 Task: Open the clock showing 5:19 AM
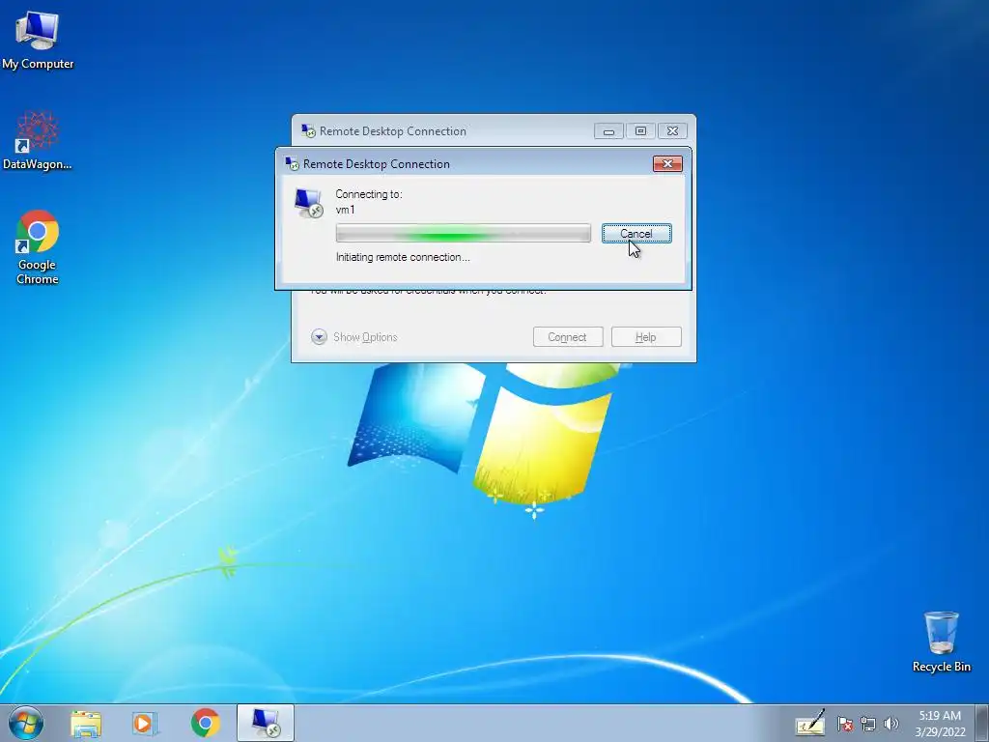[x=940, y=724]
